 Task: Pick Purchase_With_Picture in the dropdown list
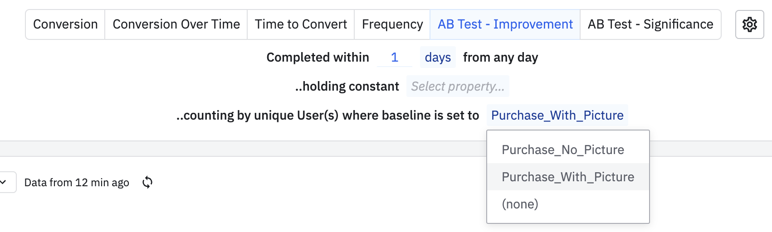tap(568, 177)
